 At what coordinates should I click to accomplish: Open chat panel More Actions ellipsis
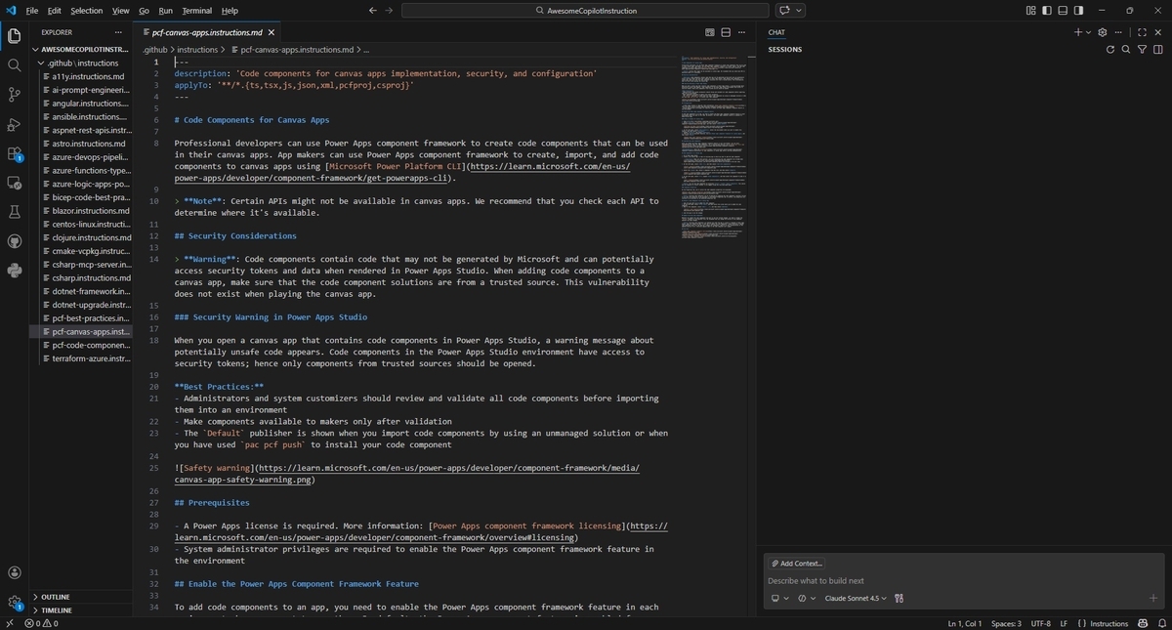[x=1118, y=32]
